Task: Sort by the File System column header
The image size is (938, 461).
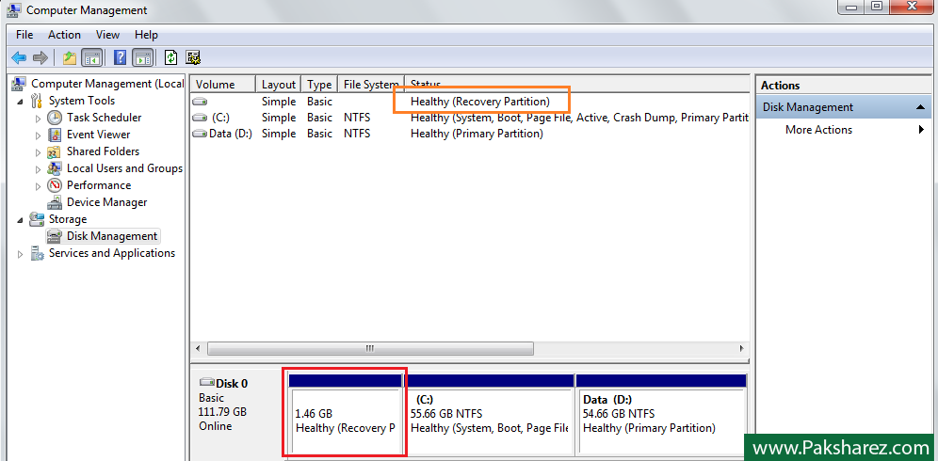Action: [371, 85]
